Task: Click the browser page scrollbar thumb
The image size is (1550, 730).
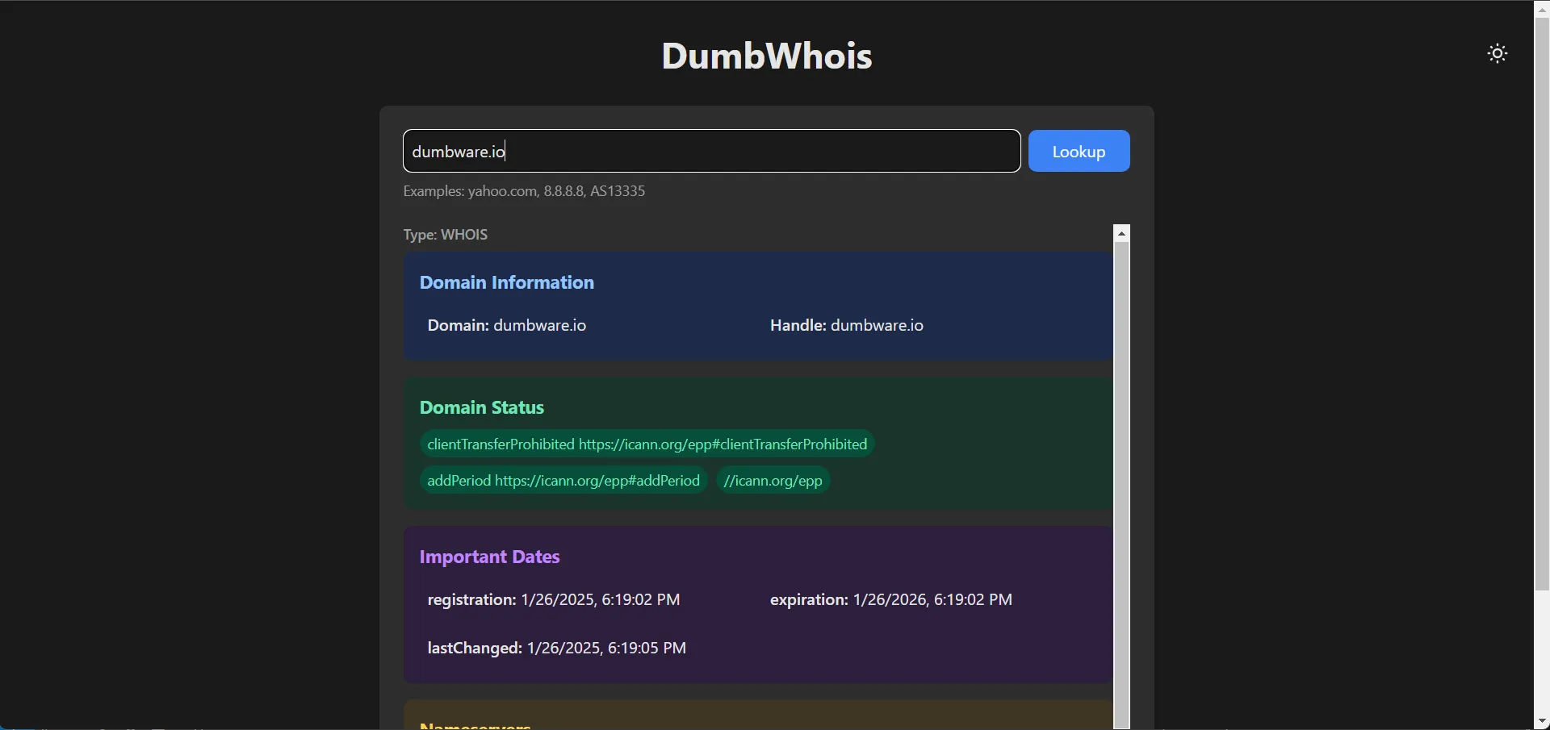Action: point(1542,305)
